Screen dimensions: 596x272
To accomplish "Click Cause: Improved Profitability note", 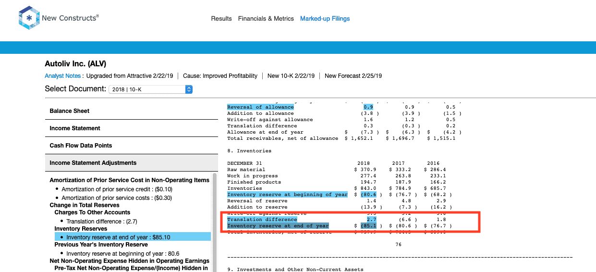I will 220,76.
